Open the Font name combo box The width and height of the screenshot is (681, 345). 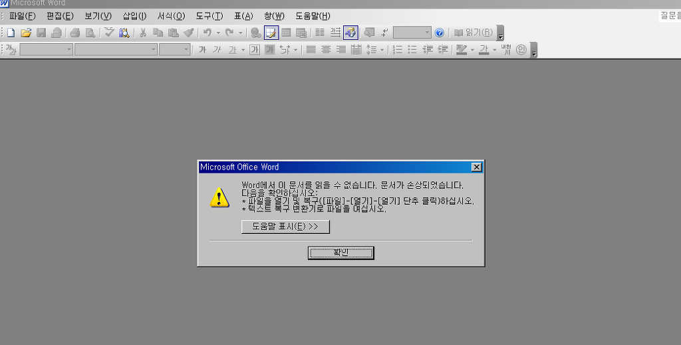pyautogui.click(x=116, y=50)
